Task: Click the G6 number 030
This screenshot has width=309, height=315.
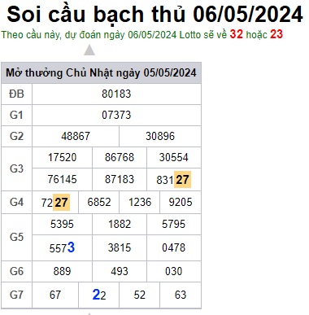Action: 174,271
